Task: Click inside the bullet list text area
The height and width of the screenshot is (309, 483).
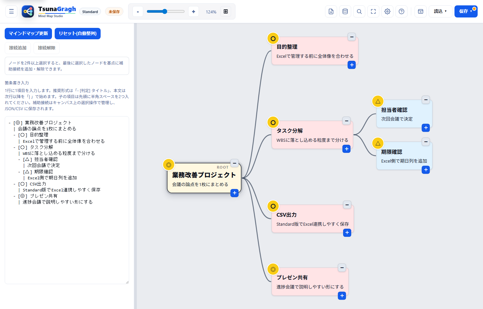Action: point(67,200)
